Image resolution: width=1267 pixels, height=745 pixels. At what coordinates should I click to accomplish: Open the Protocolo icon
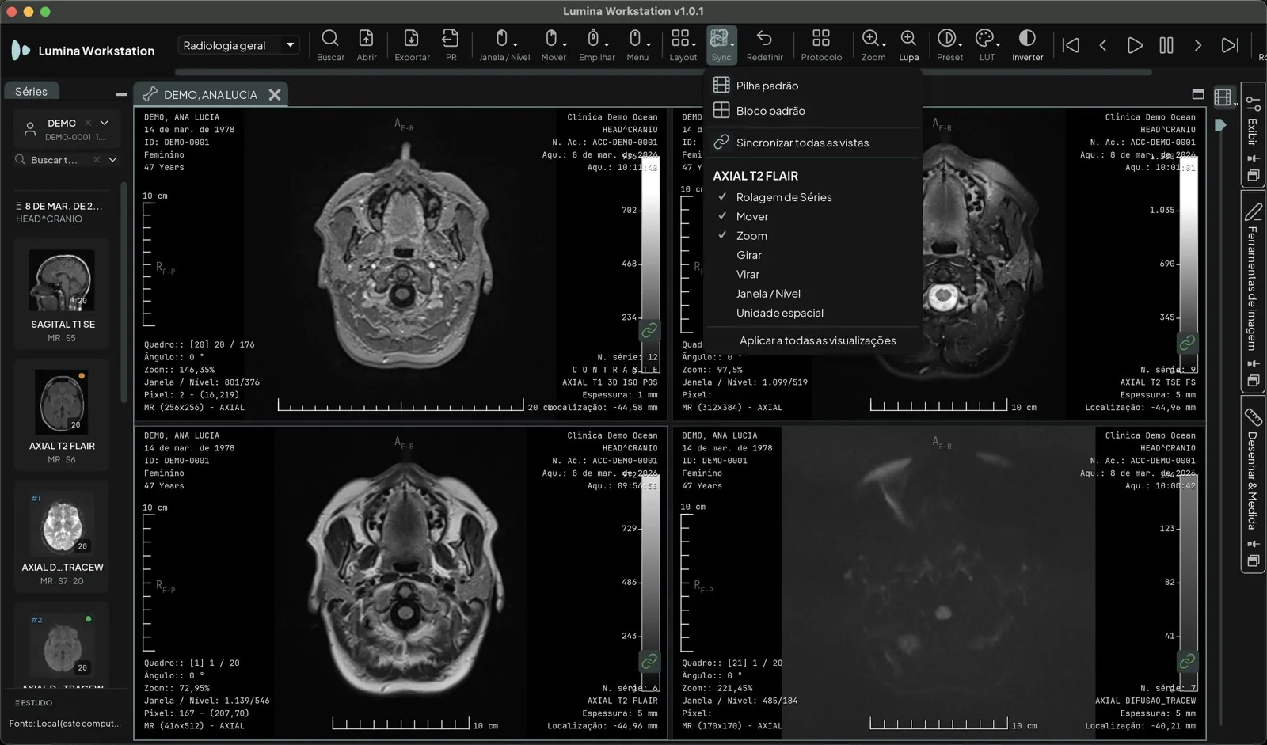tap(821, 45)
